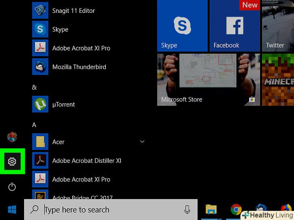Open Settings gear icon in Start menu

[12, 162]
